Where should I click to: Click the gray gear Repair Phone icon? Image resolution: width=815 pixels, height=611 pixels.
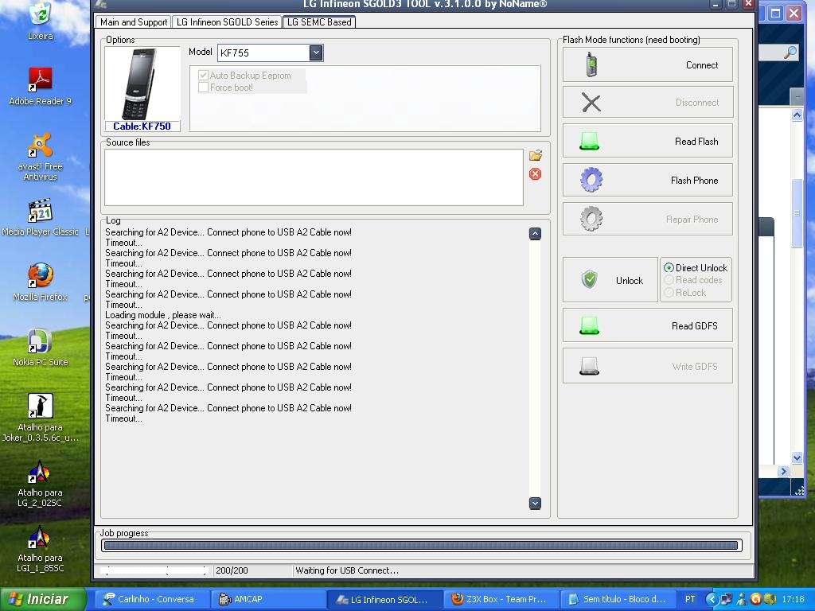click(x=591, y=219)
